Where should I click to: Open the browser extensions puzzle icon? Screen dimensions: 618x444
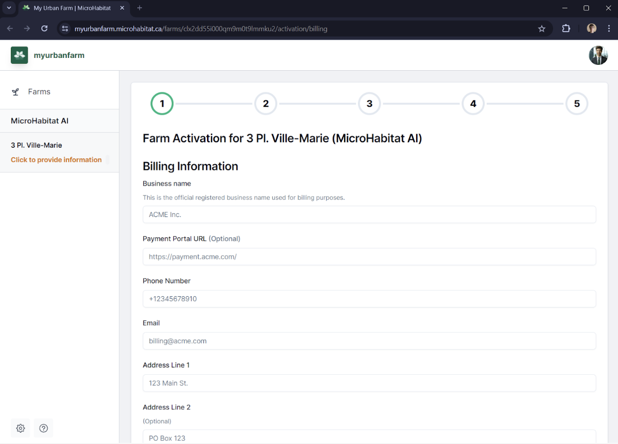pyautogui.click(x=566, y=29)
